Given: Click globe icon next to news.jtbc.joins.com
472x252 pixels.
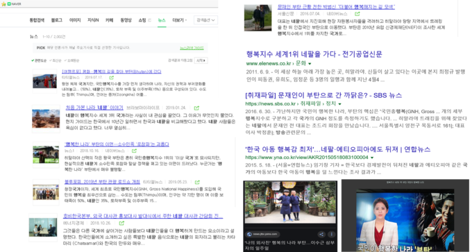Looking at the screenshot, I should [250, 234].
